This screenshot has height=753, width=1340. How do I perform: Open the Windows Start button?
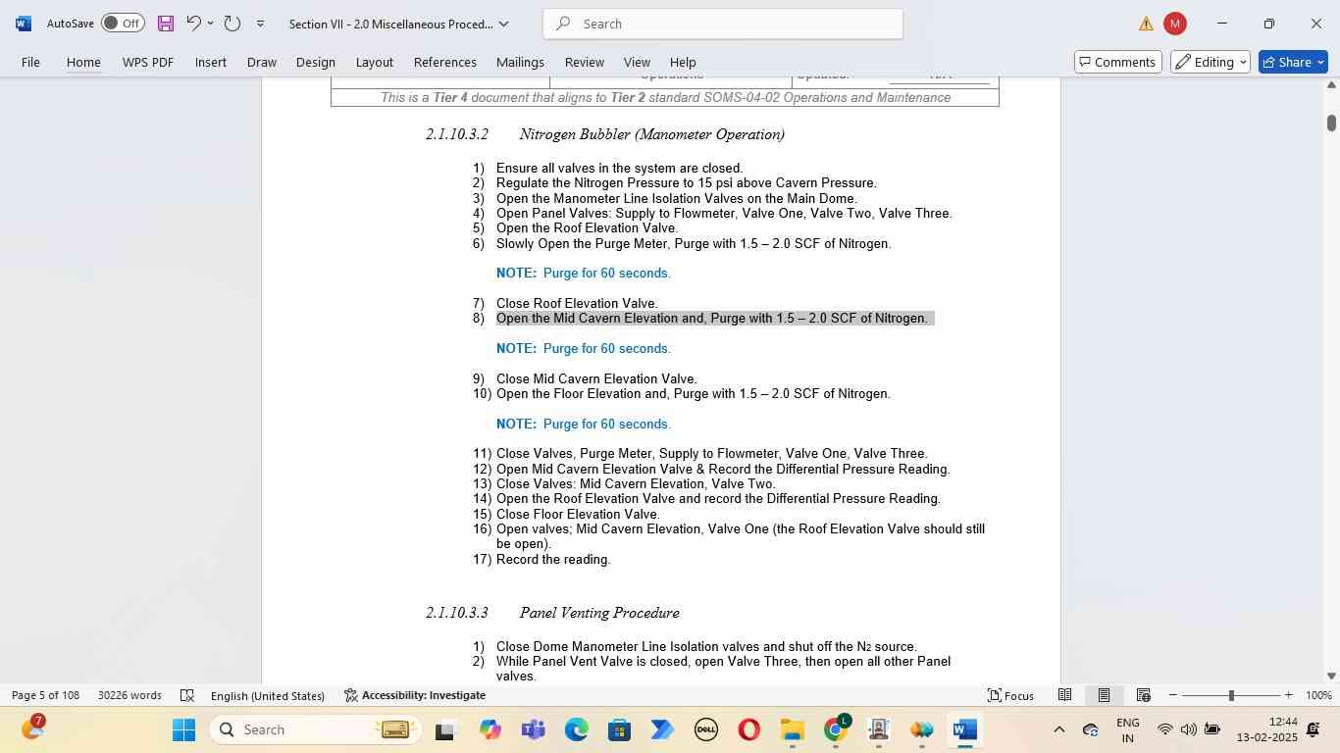pyautogui.click(x=183, y=729)
